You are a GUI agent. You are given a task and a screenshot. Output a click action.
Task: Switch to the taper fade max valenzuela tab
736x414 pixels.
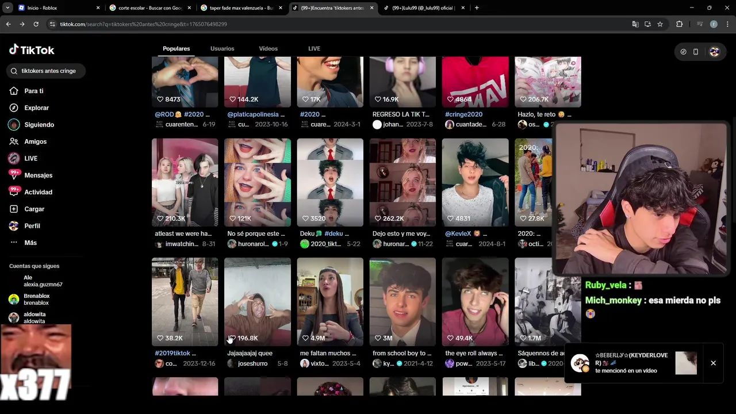pyautogui.click(x=241, y=8)
